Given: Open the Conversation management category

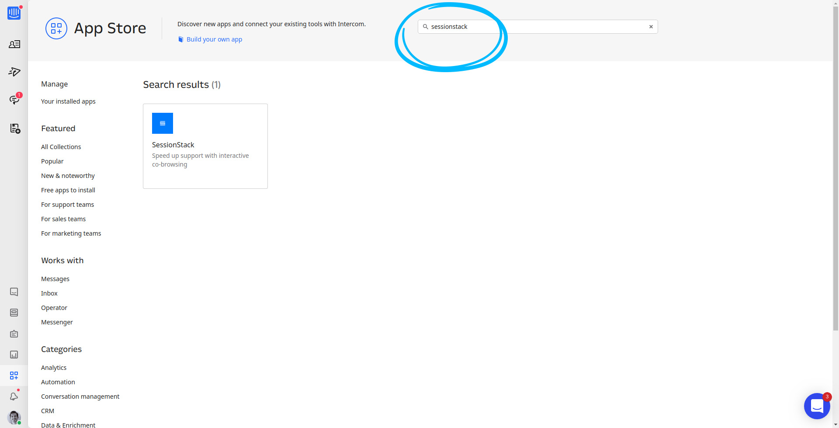Looking at the screenshot, I should click(80, 397).
